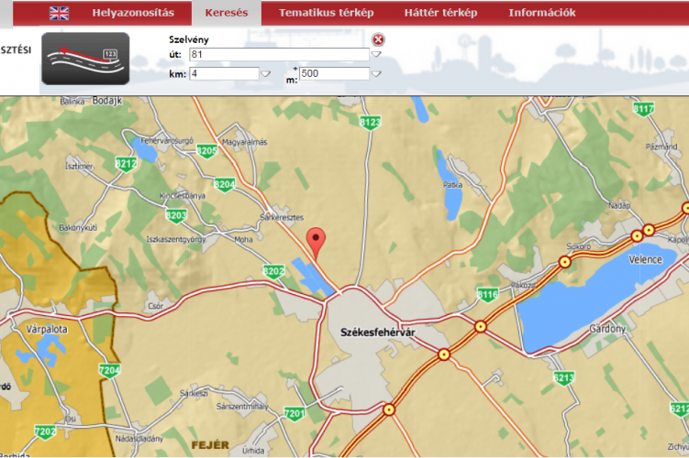Clear search with the red X icon
The image size is (689, 458).
coord(378,39)
